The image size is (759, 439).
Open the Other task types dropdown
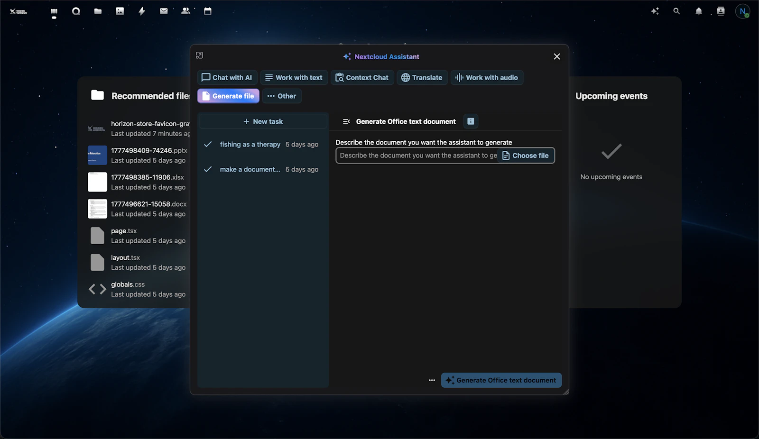coord(282,96)
